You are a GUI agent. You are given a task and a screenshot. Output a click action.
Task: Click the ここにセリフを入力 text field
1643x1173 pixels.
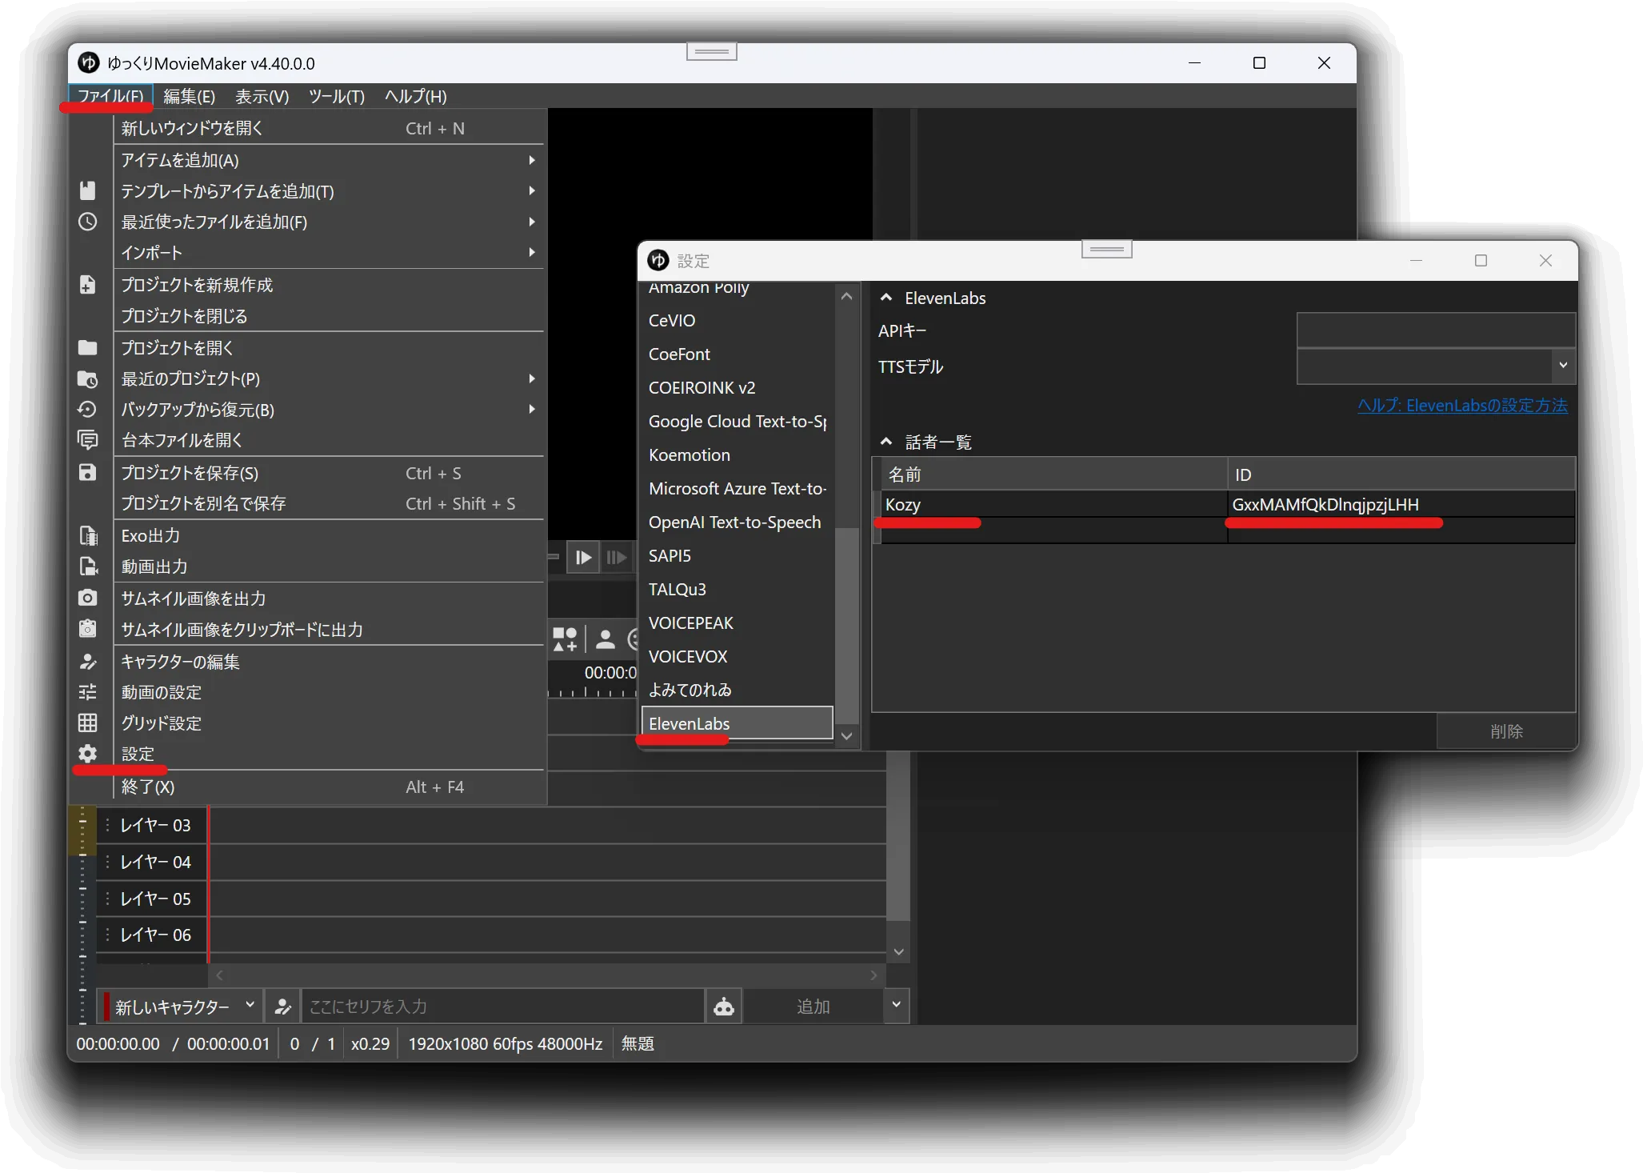[502, 1007]
